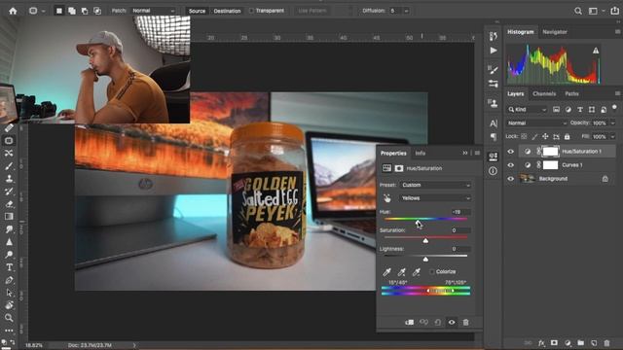
Task: Switch to the Channels tab
Action: [544, 94]
